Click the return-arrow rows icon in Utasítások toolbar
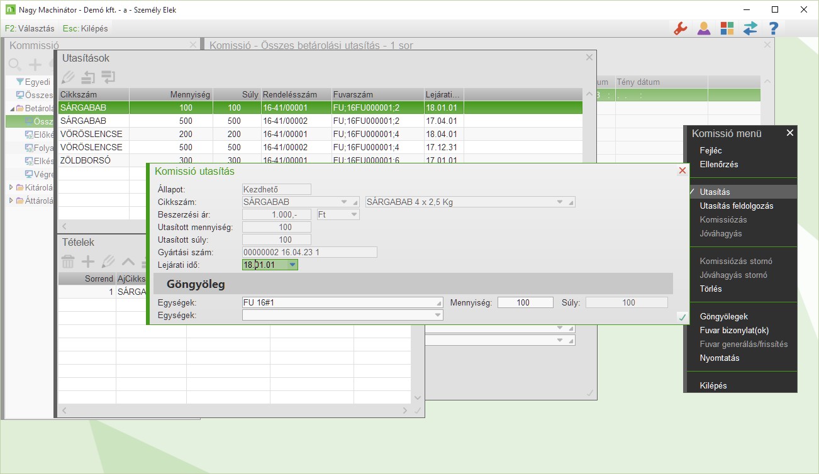Viewport: 819px width, 474px height. click(x=108, y=77)
